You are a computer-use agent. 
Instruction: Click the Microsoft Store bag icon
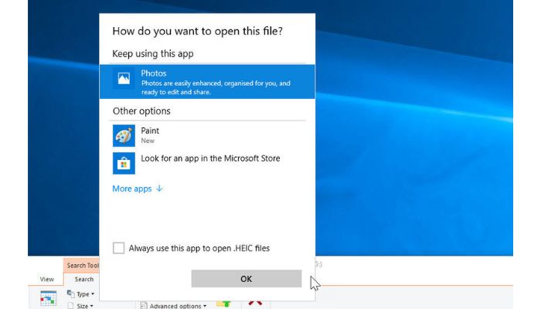[x=124, y=164]
